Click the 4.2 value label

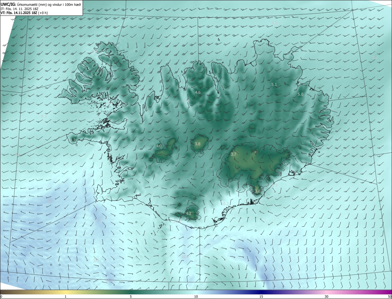pyautogui.click(x=188, y=213)
